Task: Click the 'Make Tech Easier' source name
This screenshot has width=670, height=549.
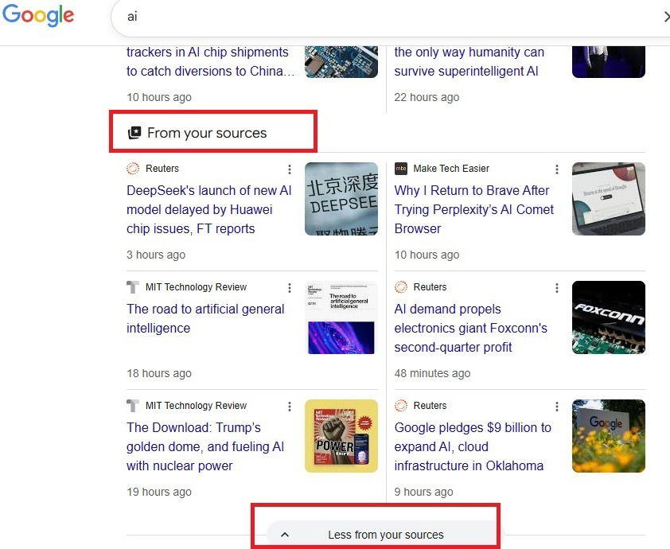Action: coord(451,169)
